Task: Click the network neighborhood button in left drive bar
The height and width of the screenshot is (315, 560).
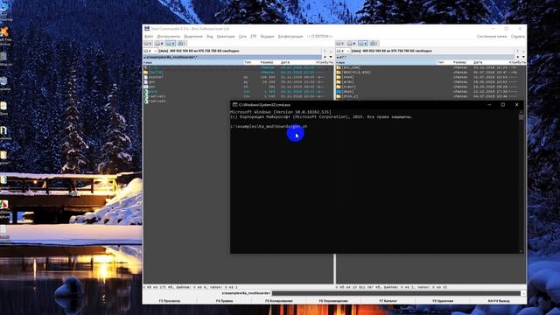Action: [182, 43]
